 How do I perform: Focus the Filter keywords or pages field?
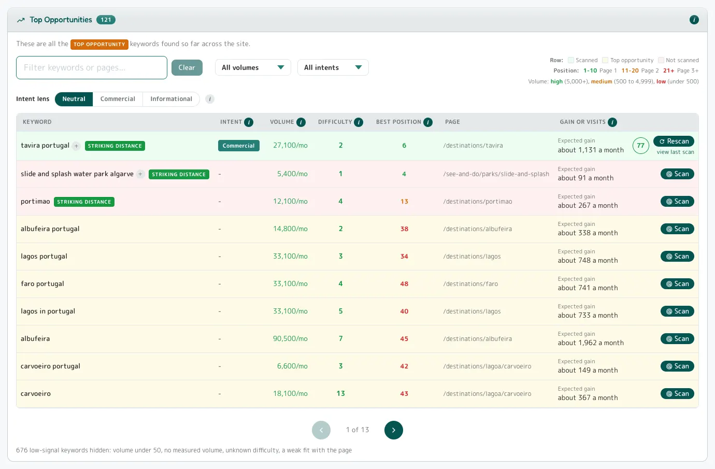92,68
